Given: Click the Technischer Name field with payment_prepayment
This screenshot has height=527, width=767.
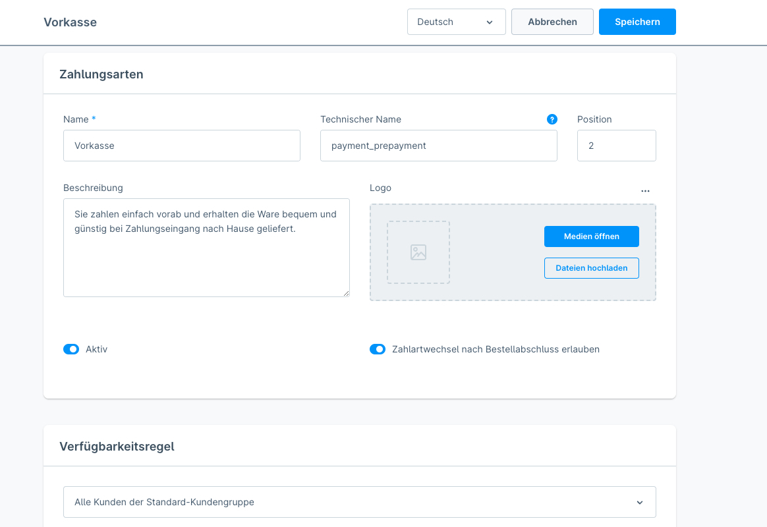Looking at the screenshot, I should (x=438, y=146).
